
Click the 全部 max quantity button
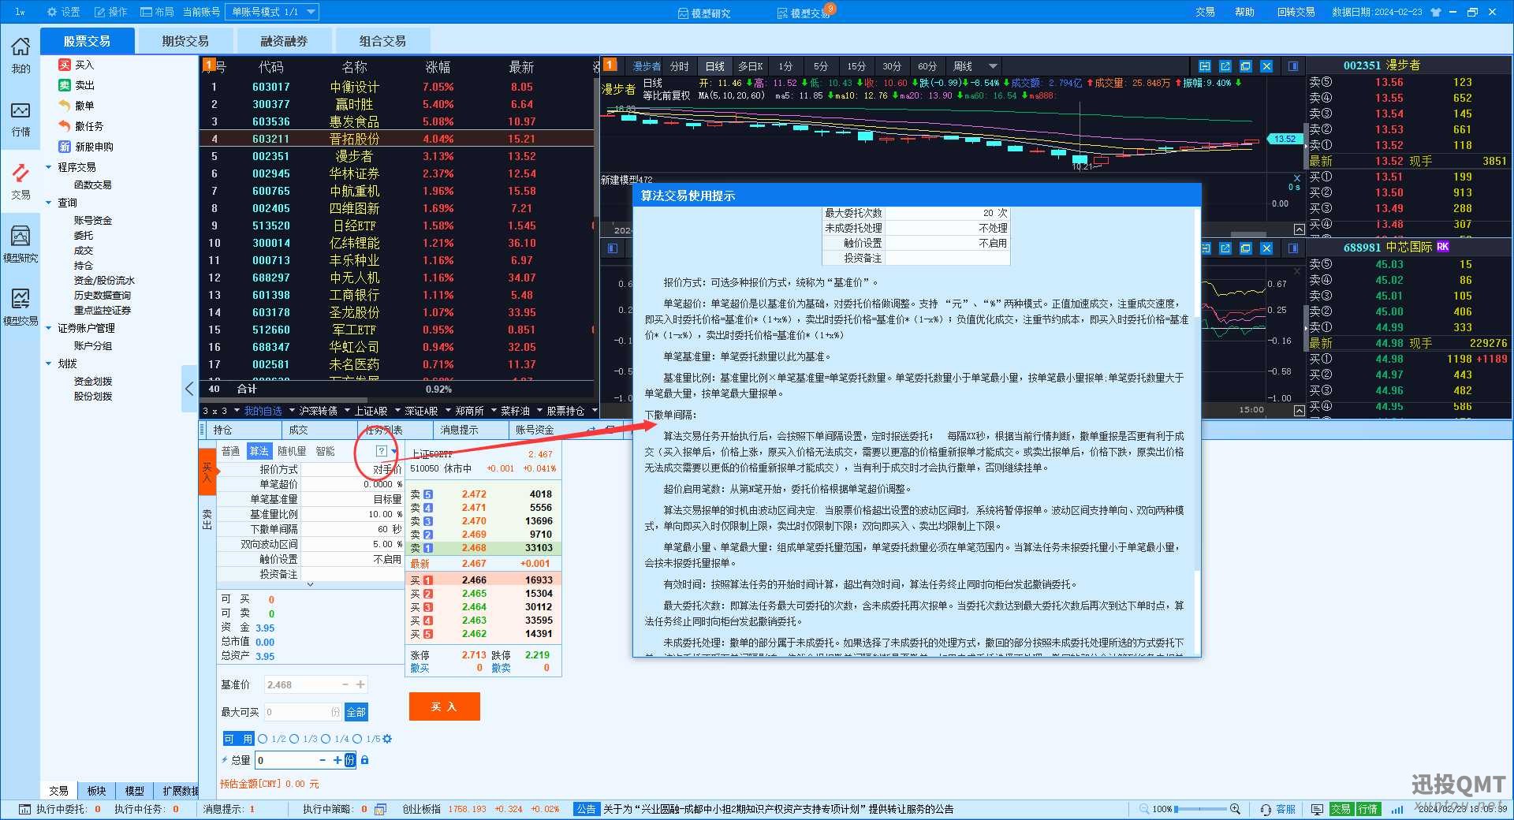(356, 712)
